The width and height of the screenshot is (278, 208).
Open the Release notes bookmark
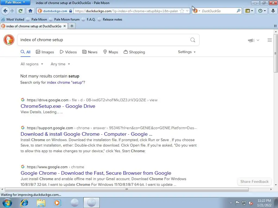(110, 19)
